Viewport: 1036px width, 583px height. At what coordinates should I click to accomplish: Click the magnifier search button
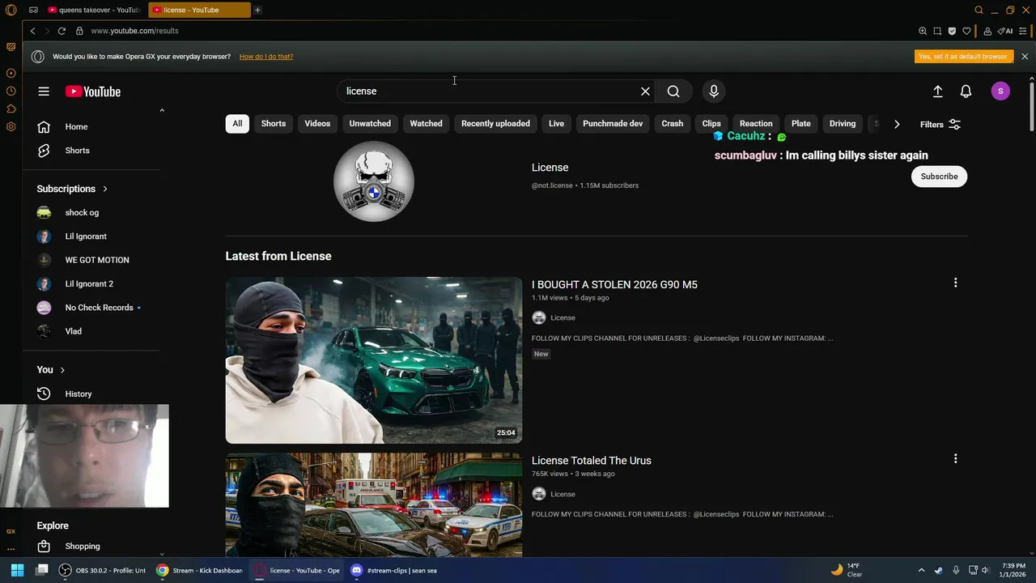(673, 91)
